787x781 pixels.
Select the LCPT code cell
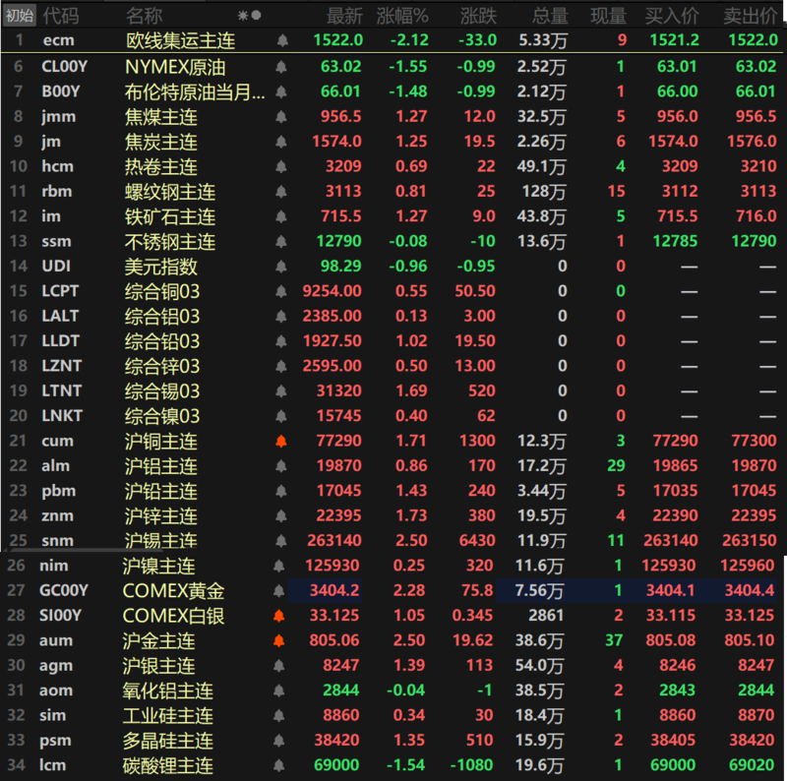pyautogui.click(x=60, y=291)
